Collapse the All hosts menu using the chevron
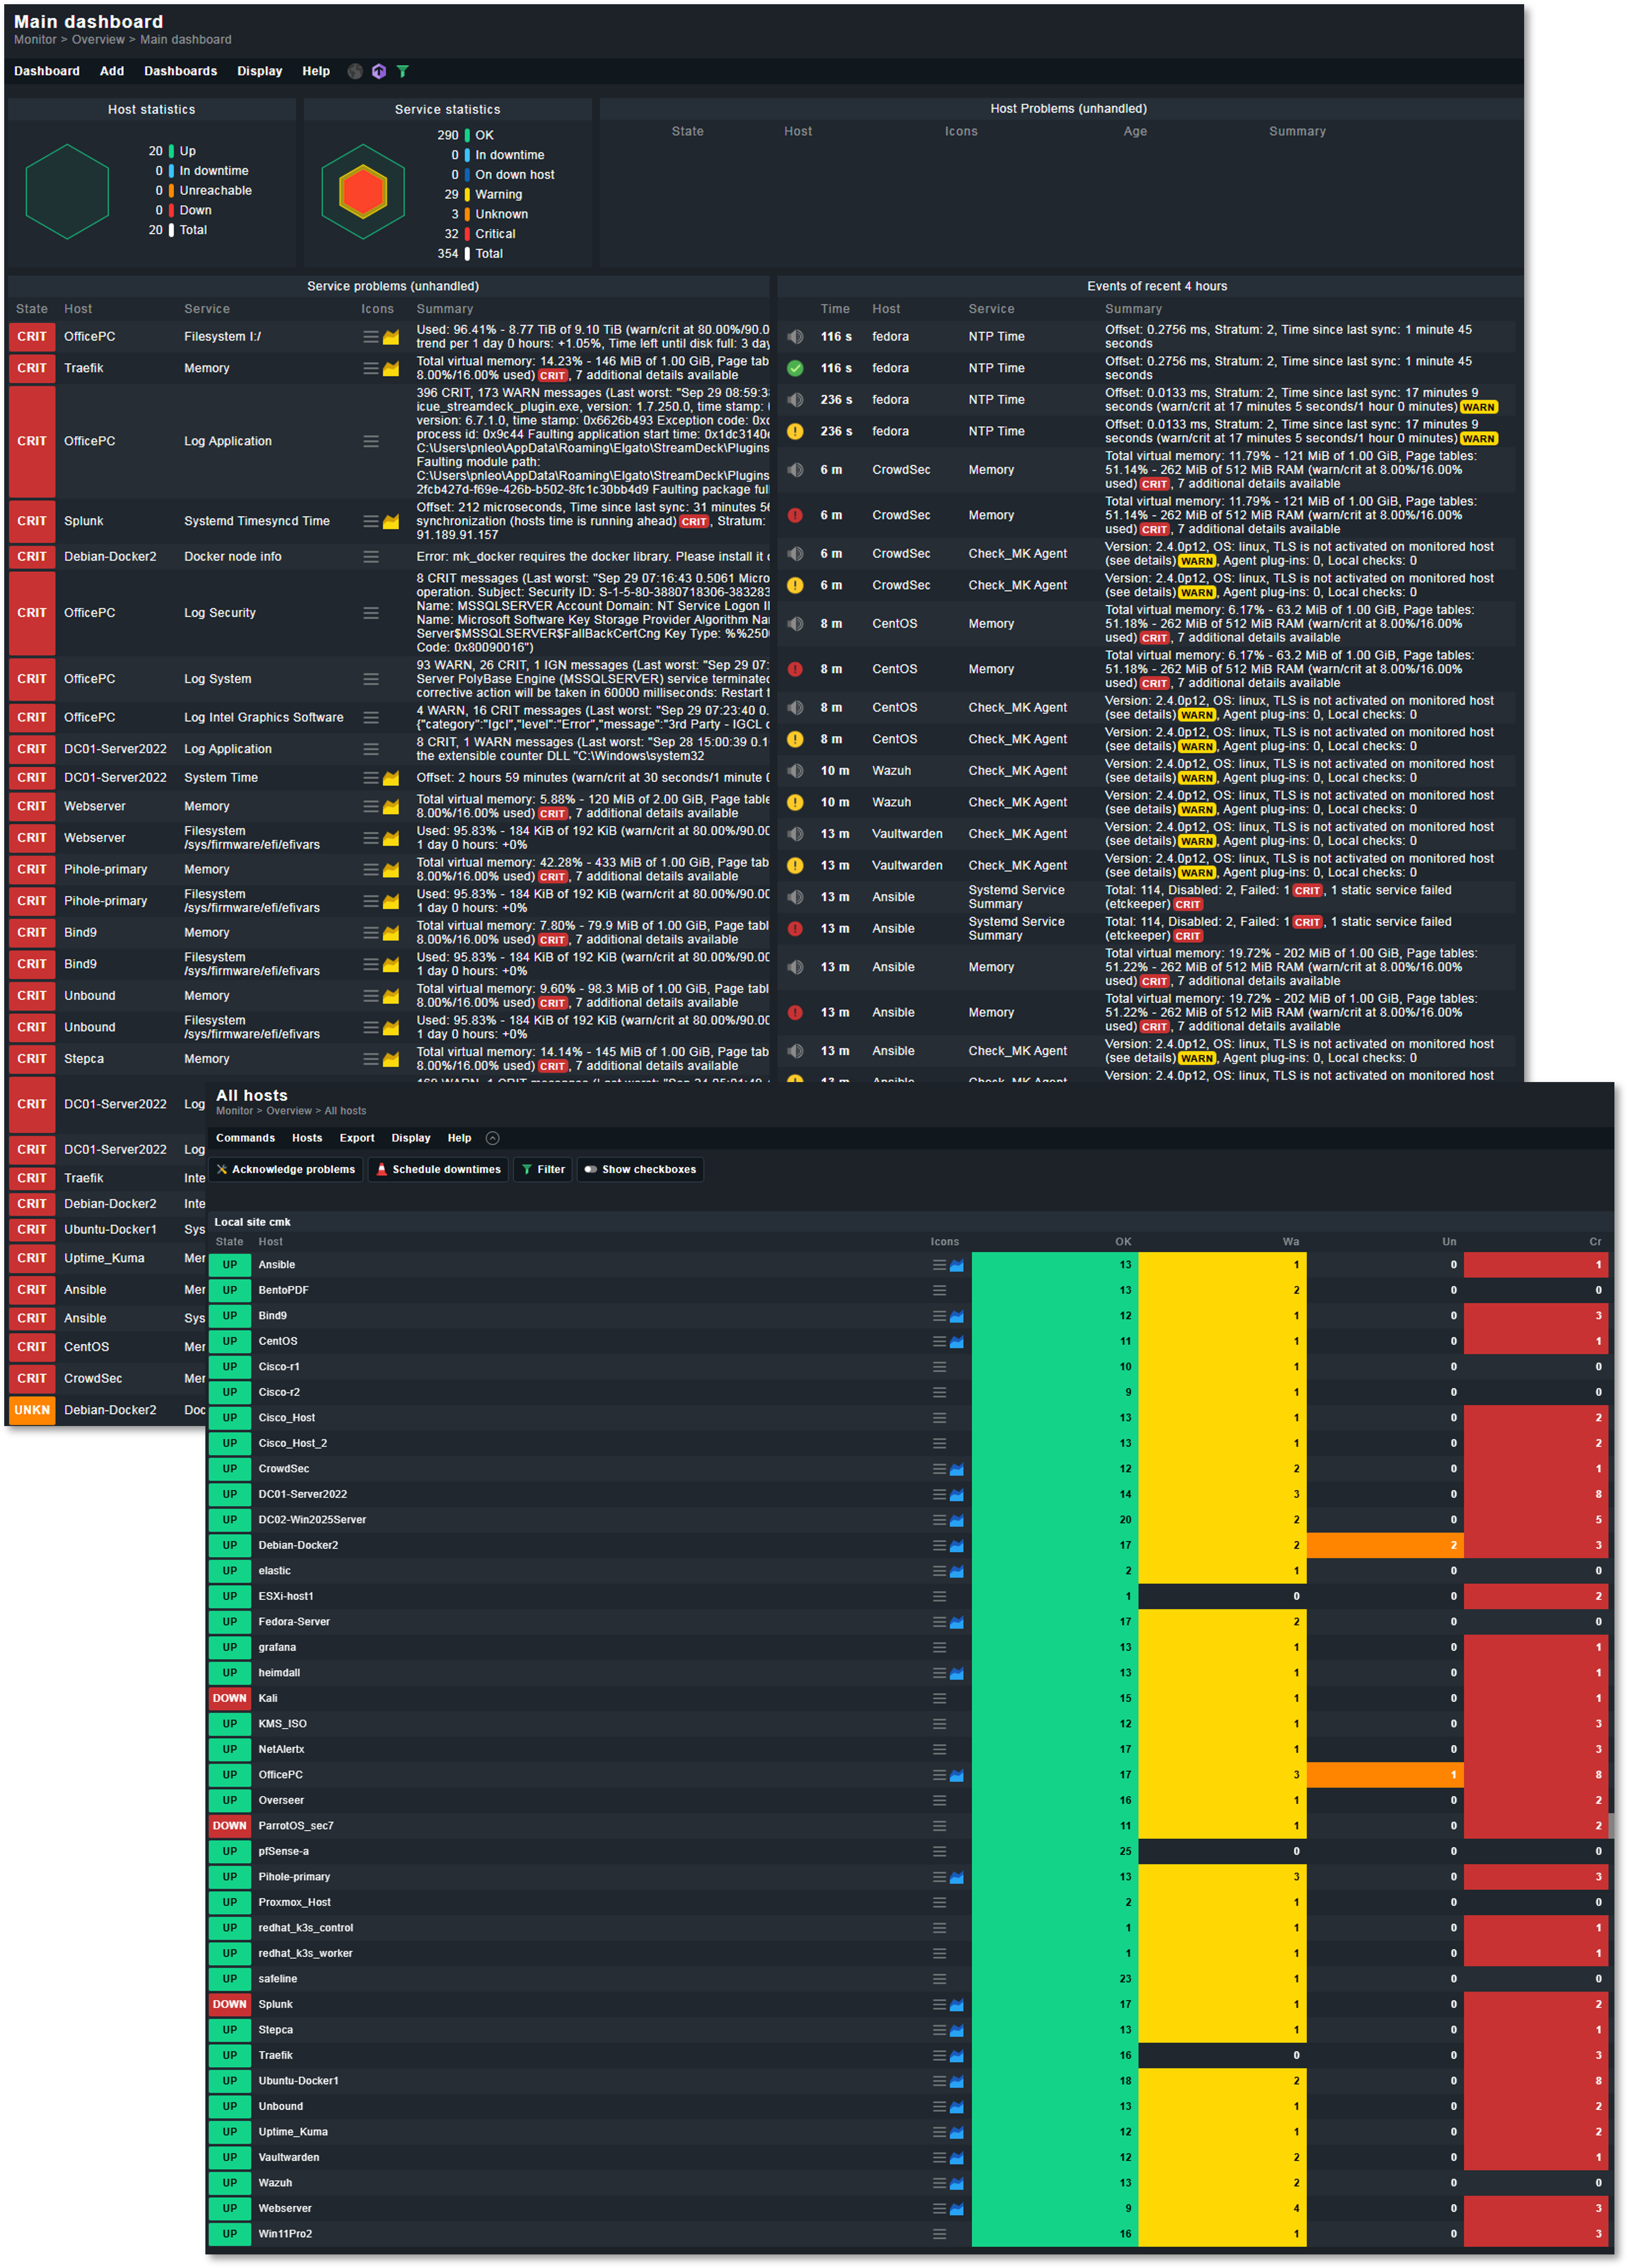The height and width of the screenshot is (2268, 1628). (492, 1138)
